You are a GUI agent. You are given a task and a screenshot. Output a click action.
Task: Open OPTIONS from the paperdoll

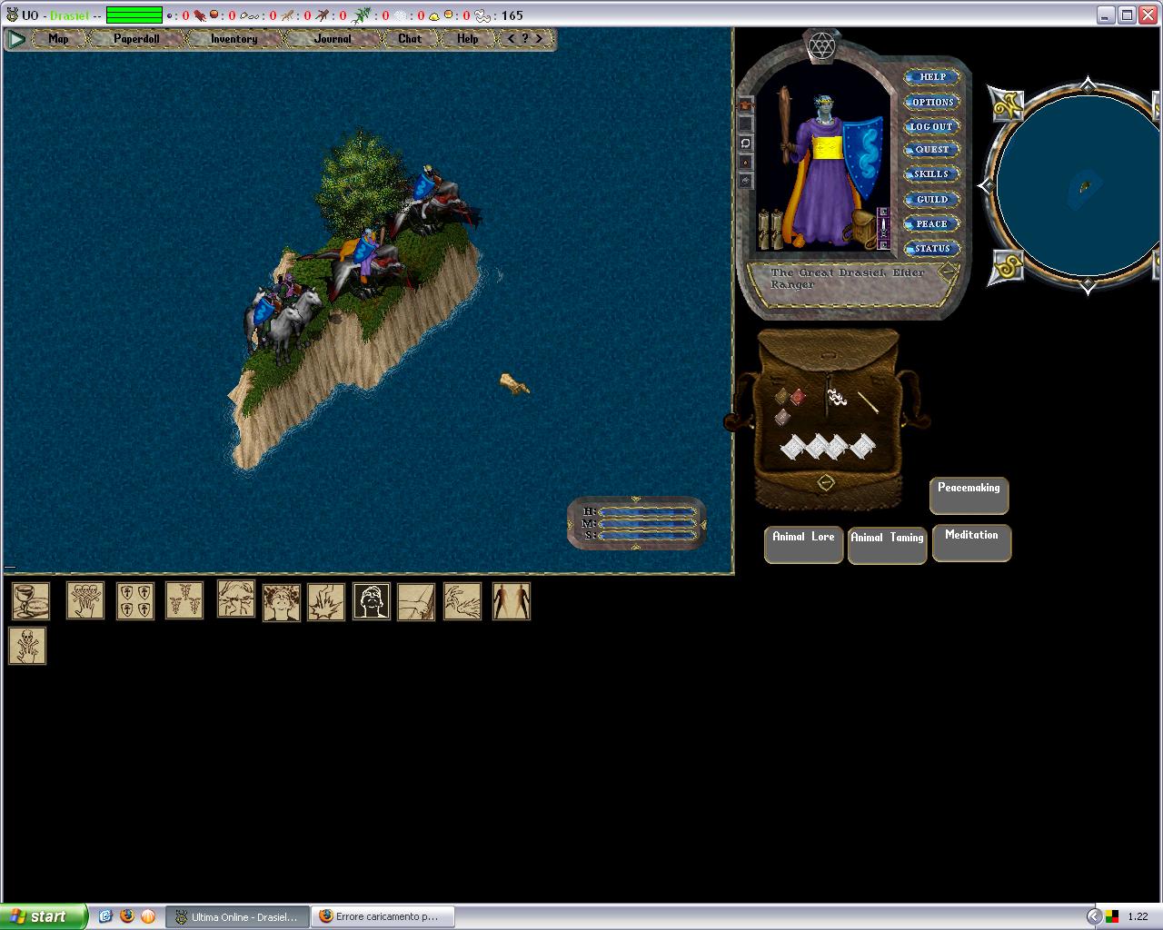(x=932, y=102)
